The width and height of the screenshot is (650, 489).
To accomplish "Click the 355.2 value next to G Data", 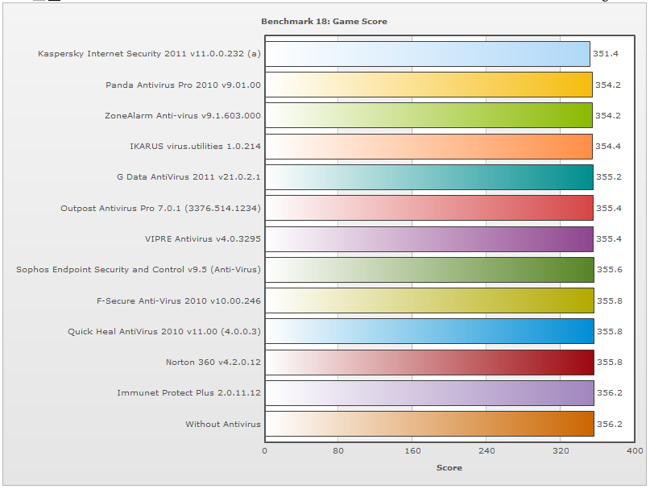I will pos(609,177).
